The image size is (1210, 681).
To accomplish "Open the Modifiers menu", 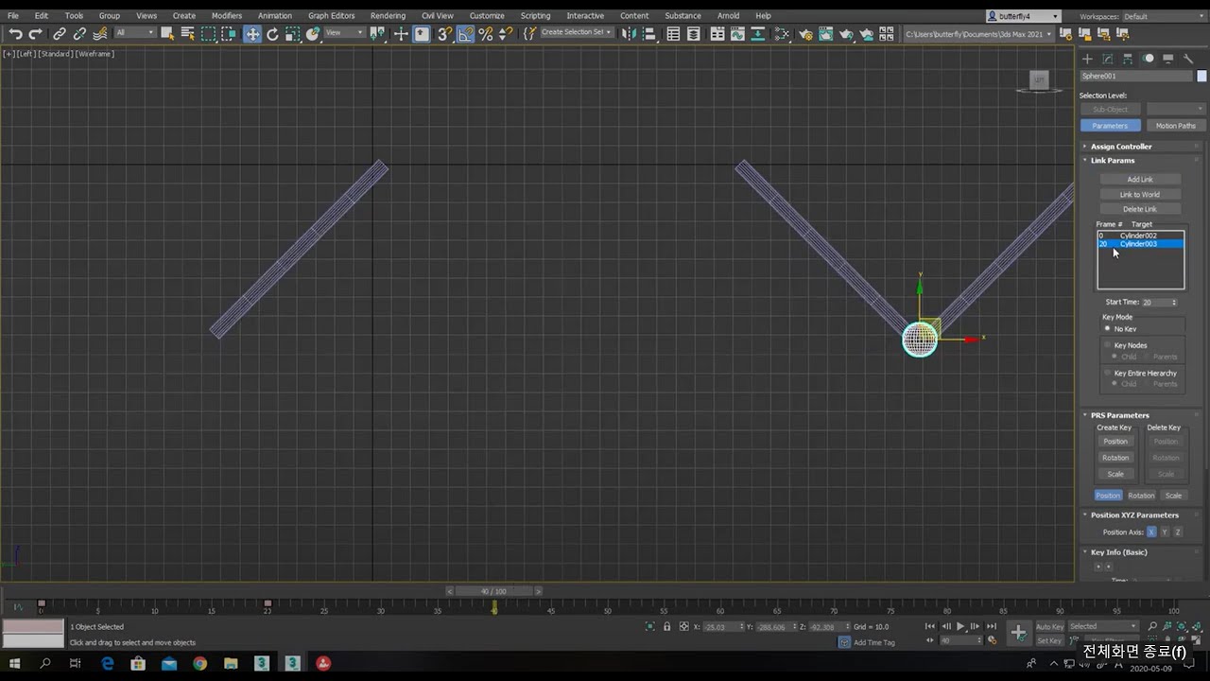I will pos(227,16).
